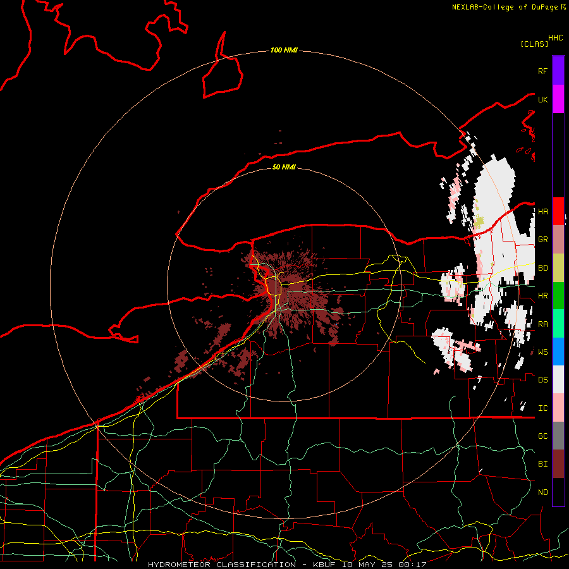Click the HR green legend swatch
The width and height of the screenshot is (569, 569).
[x=558, y=296]
